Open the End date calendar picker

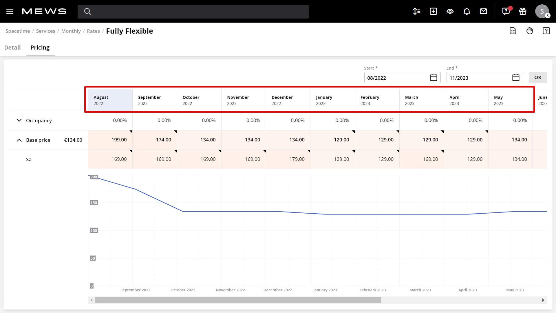click(516, 77)
